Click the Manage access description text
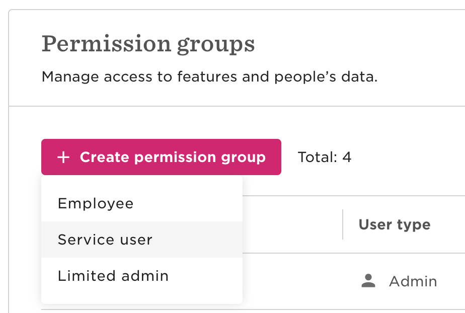Image resolution: width=465 pixels, height=313 pixels. point(210,77)
